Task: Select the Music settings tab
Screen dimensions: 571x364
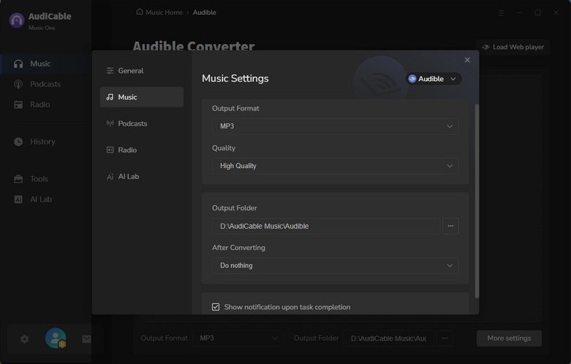Action: coord(141,97)
